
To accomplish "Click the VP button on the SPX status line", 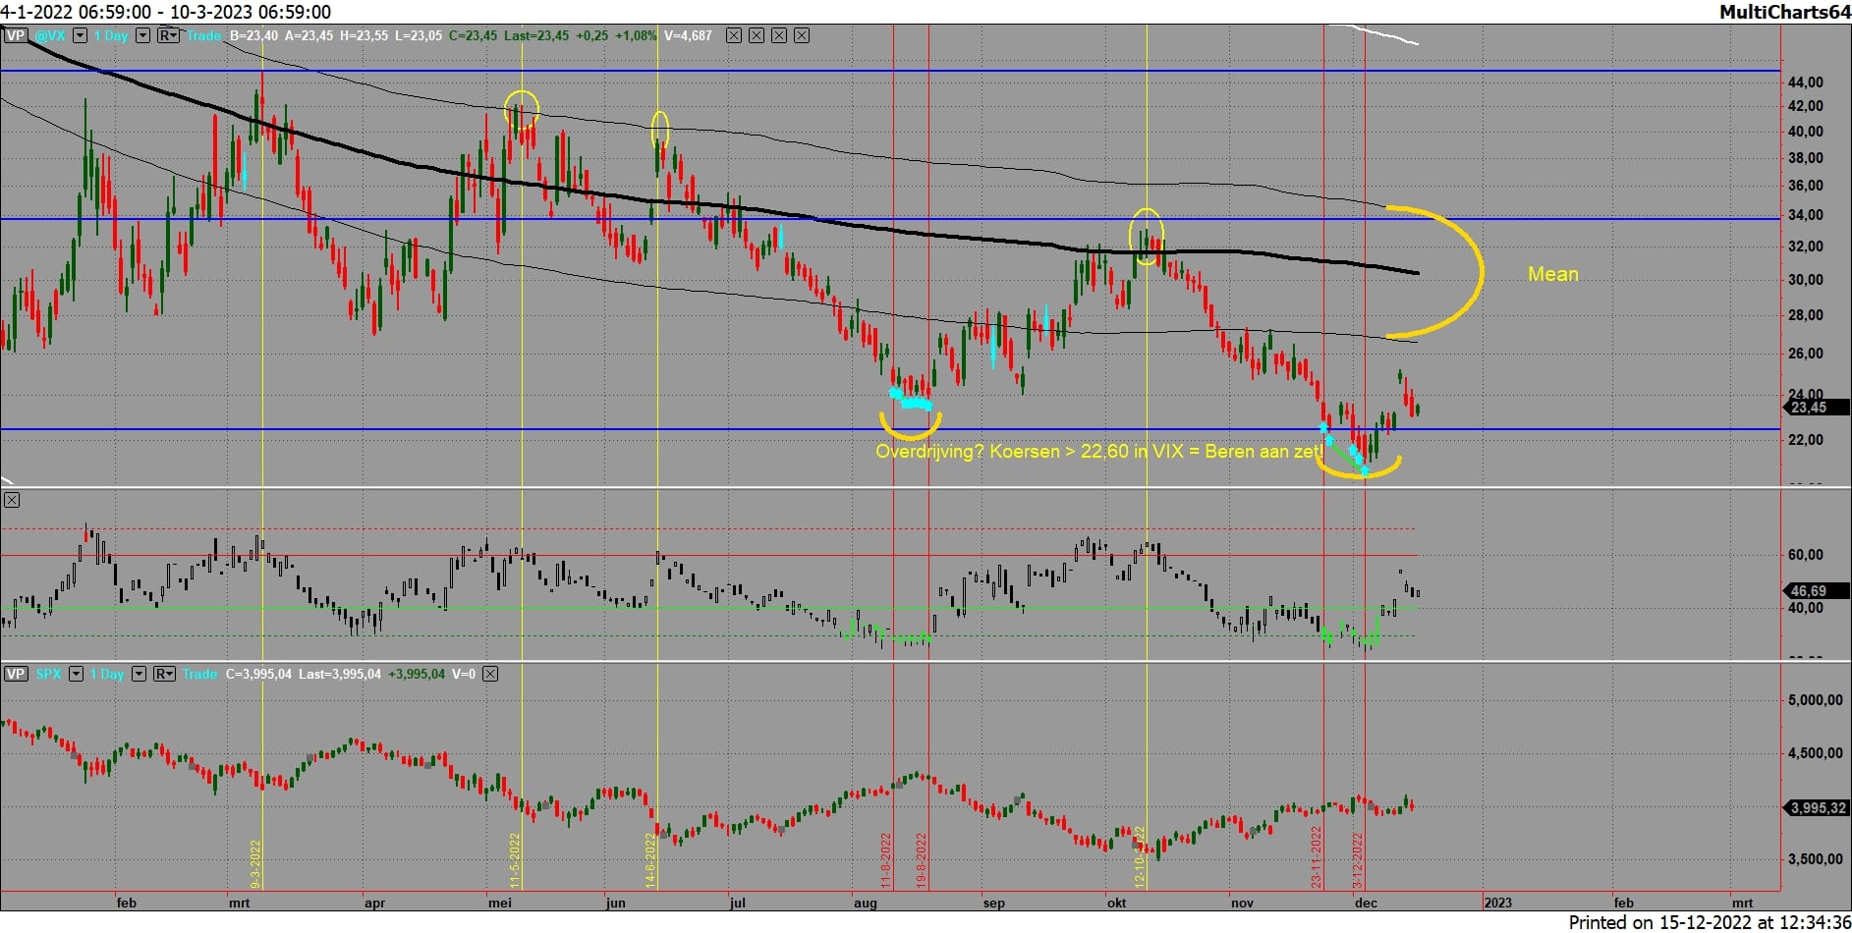I will click(15, 674).
